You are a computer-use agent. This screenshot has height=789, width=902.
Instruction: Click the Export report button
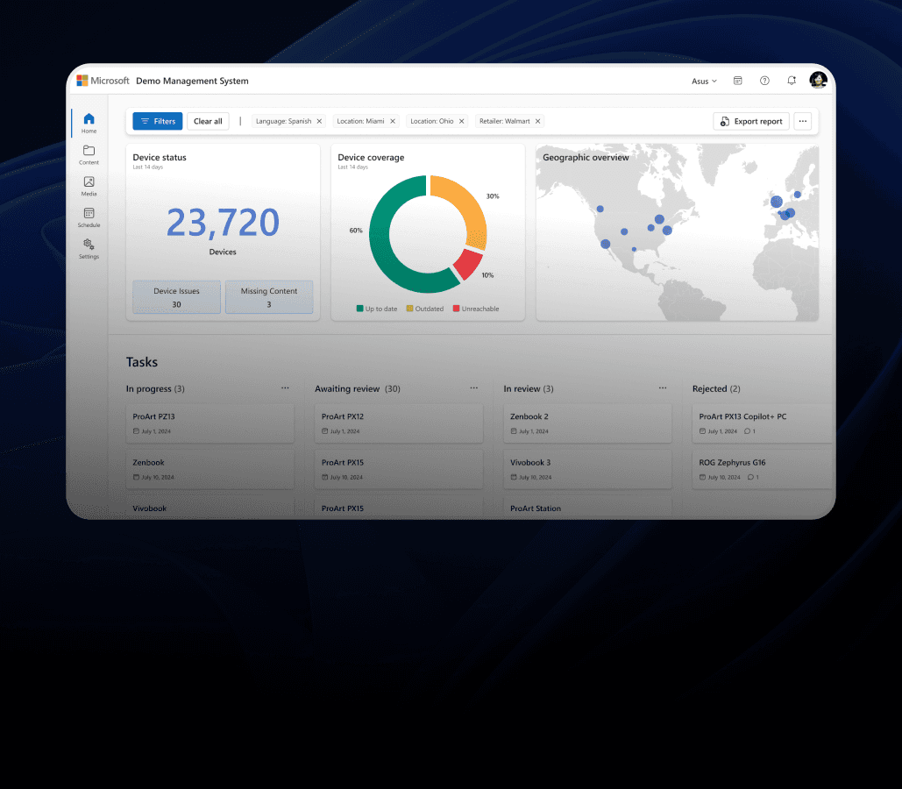751,122
